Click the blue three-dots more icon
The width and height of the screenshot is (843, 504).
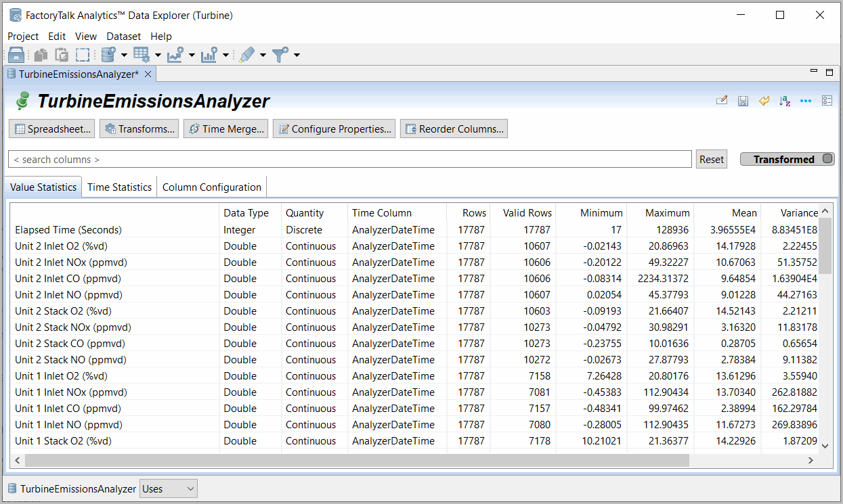[x=806, y=101]
